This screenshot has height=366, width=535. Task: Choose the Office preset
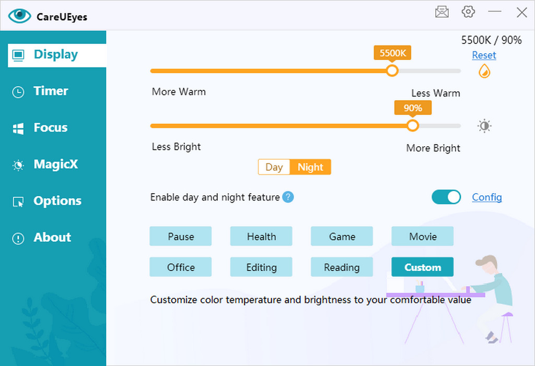pyautogui.click(x=180, y=267)
